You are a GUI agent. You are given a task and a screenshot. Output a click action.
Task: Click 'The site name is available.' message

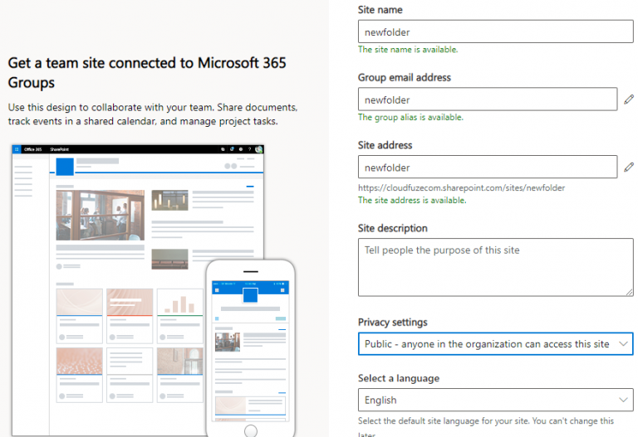408,50
